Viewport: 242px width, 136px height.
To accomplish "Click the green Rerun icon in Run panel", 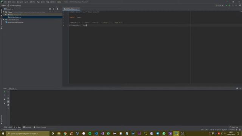I will click(5, 92).
